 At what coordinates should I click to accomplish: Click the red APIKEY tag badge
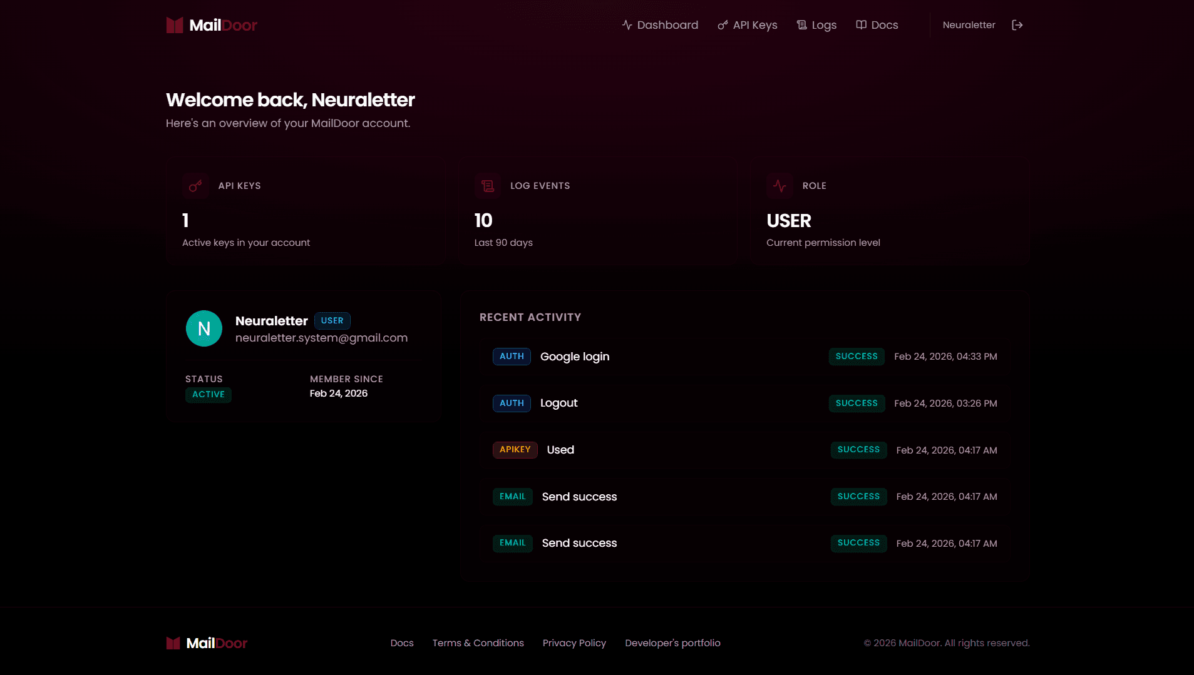pyautogui.click(x=515, y=450)
